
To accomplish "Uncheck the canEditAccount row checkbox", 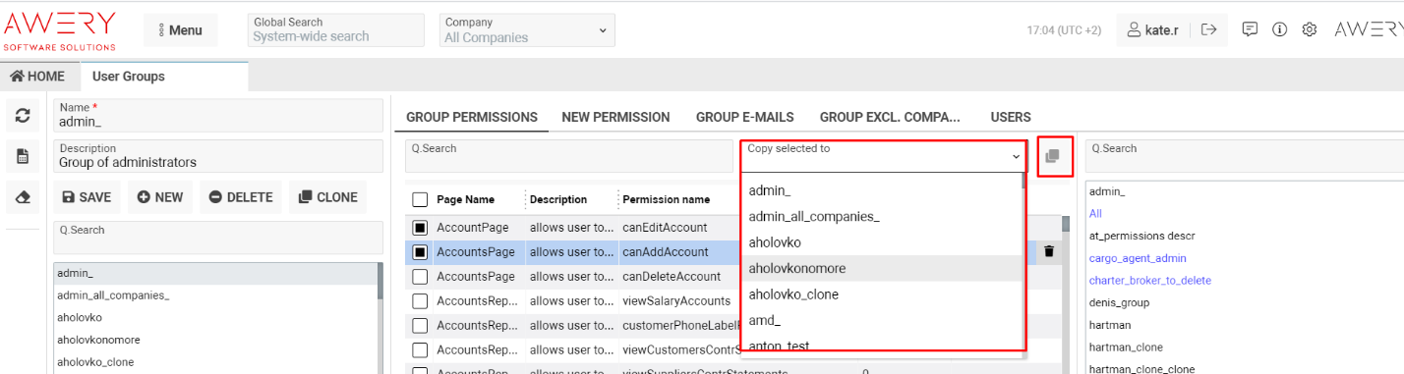I will (x=420, y=227).
